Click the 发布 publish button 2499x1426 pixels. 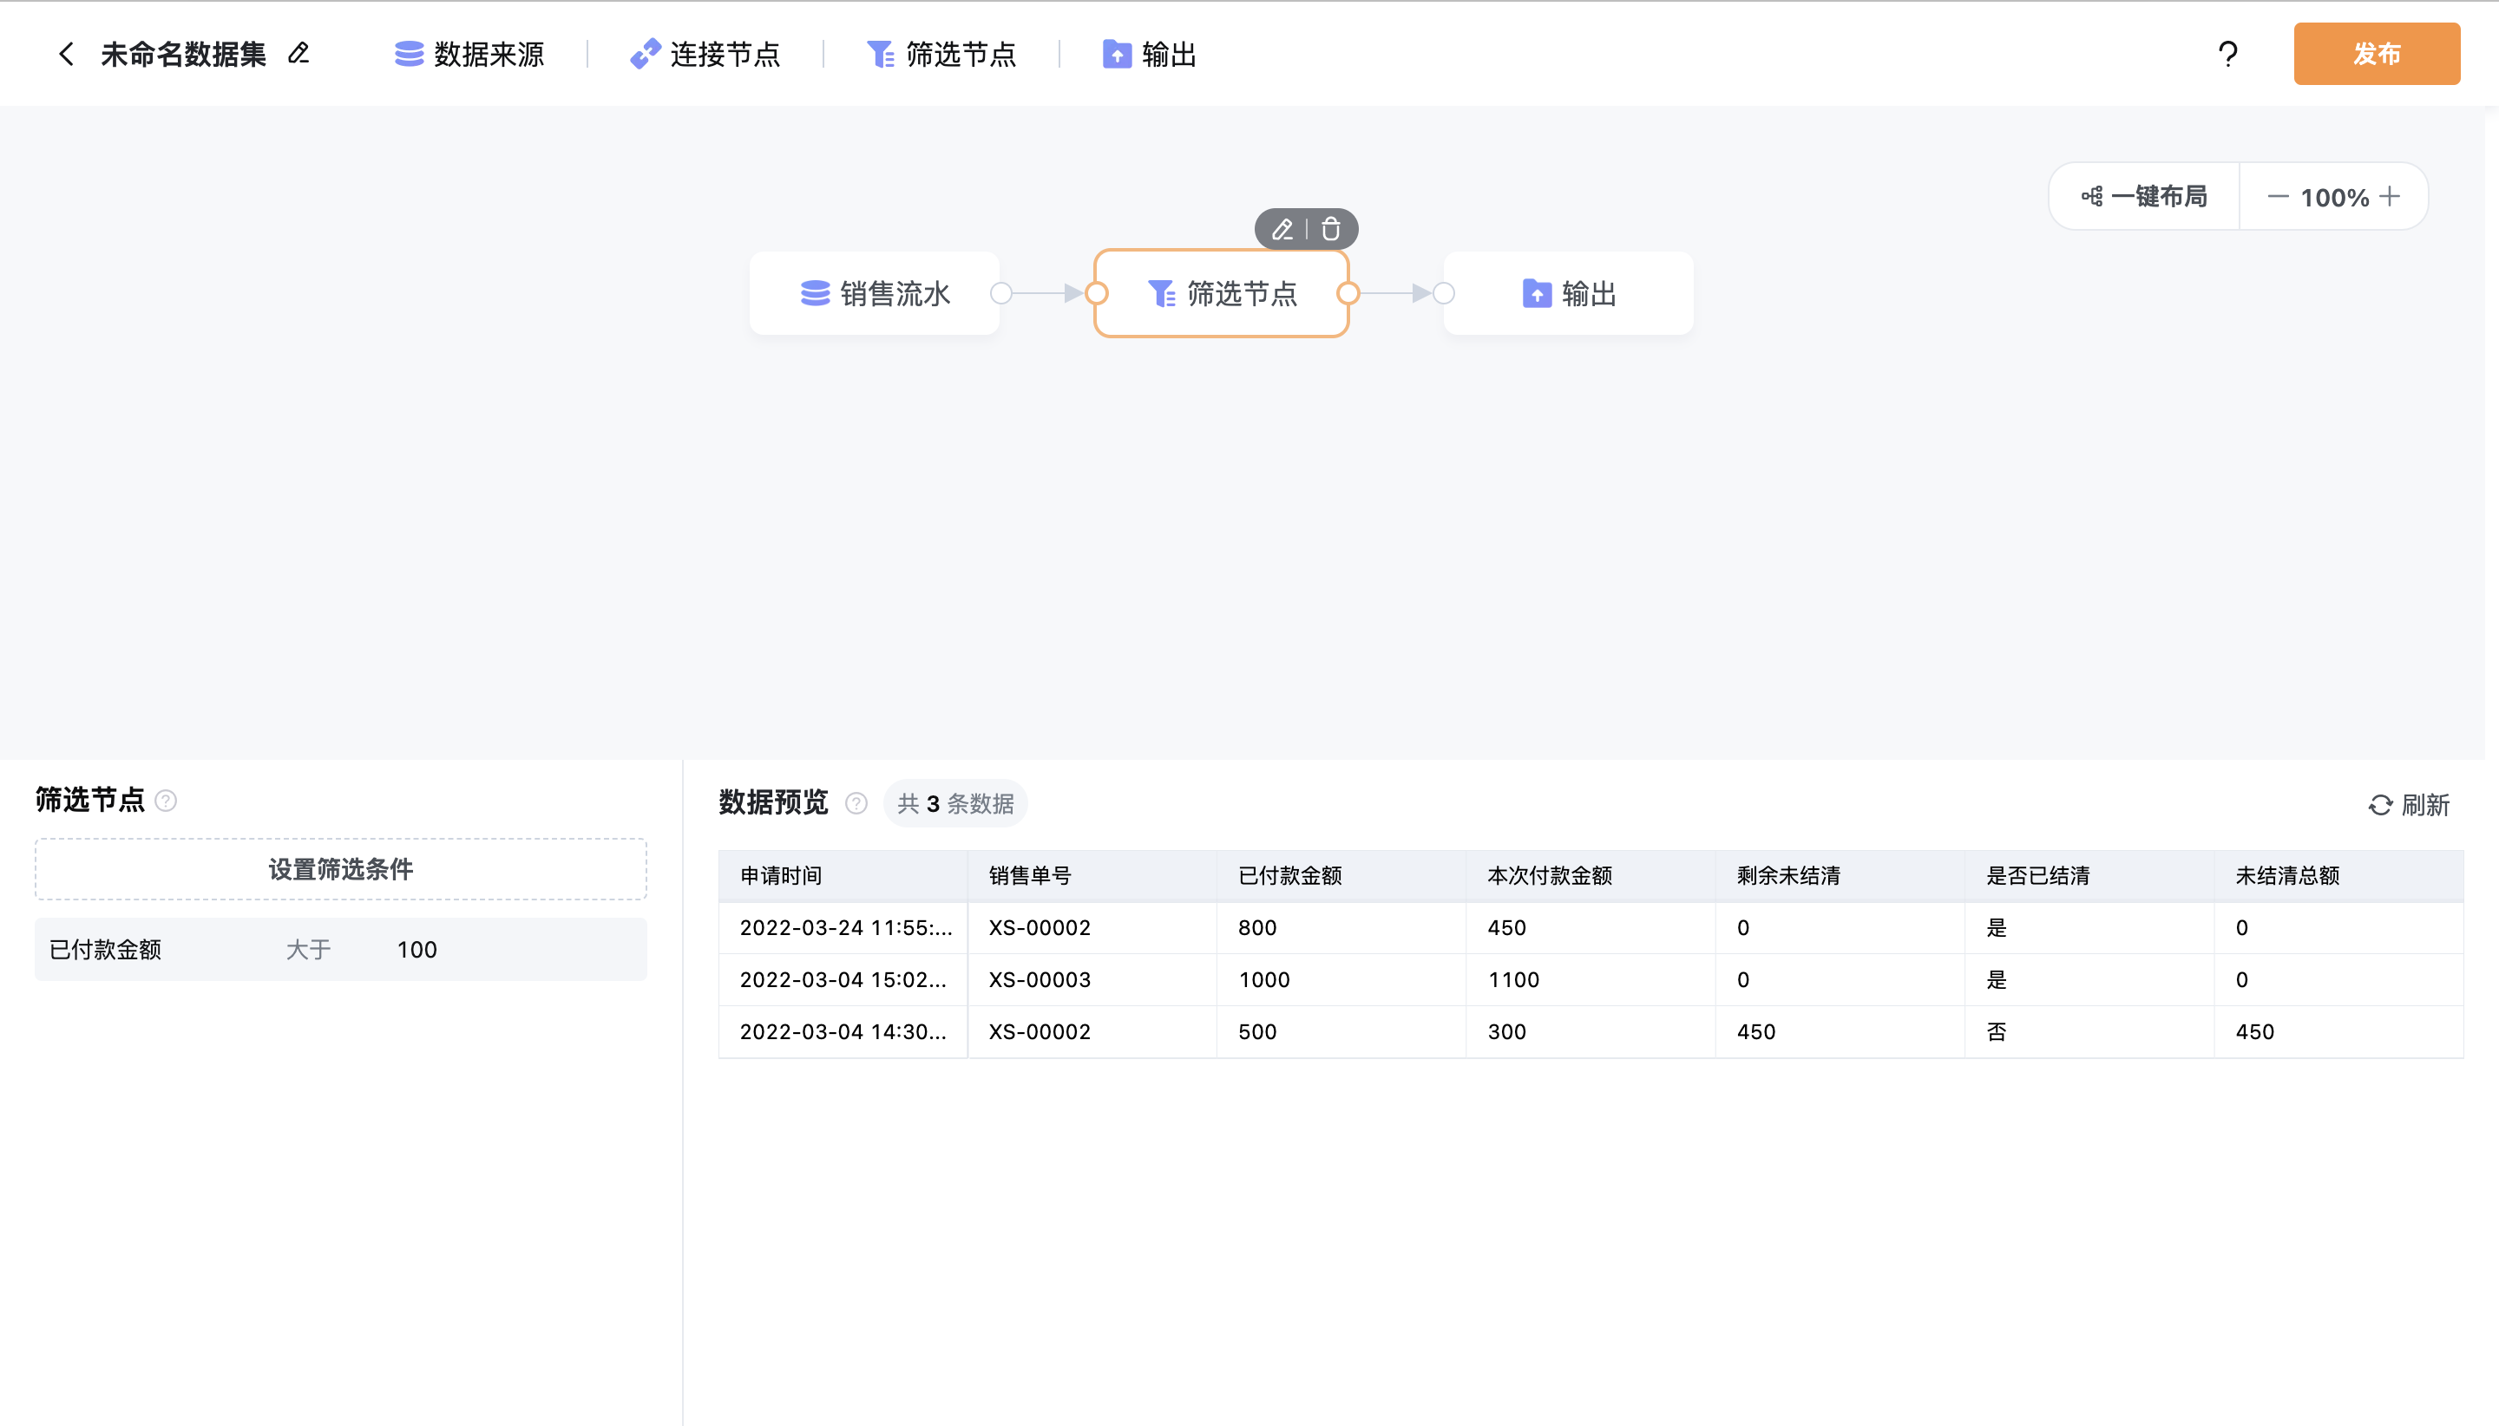(x=2377, y=54)
